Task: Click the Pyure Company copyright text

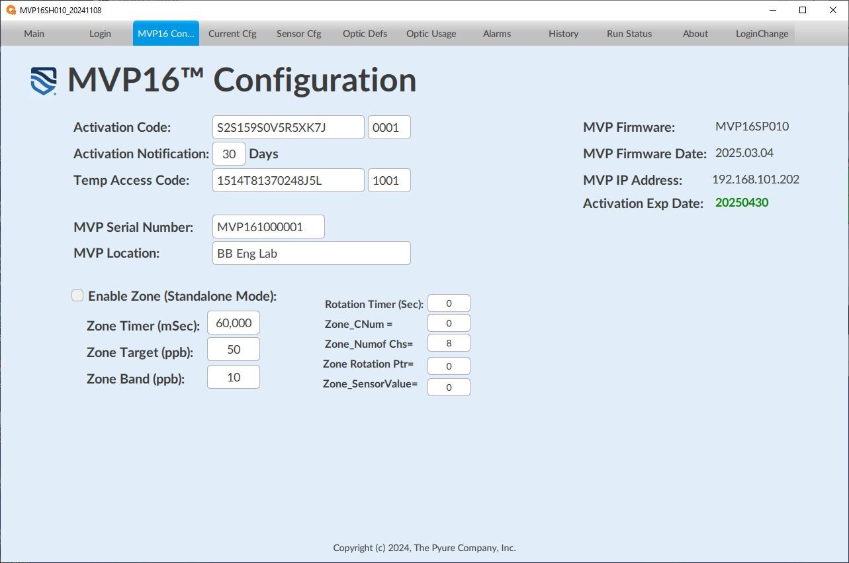Action: pos(424,548)
